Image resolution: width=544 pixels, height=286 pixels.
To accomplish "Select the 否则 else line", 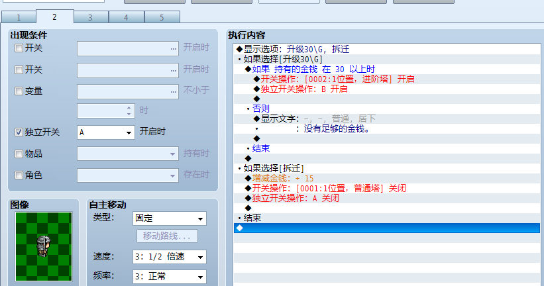I will tap(387, 109).
